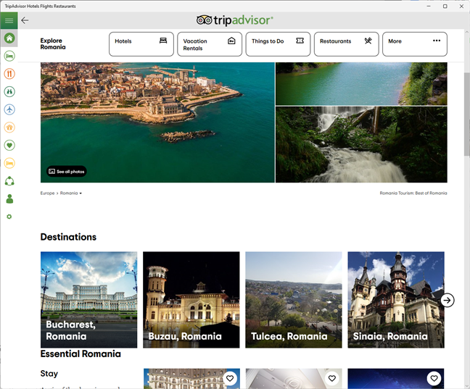
Task: Open the Tulcea, Romania destination card
Action: tap(294, 299)
